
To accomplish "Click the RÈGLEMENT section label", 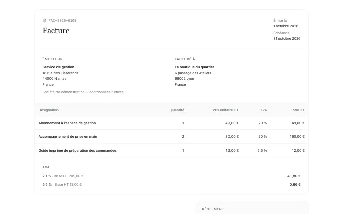I will tap(213, 209).
